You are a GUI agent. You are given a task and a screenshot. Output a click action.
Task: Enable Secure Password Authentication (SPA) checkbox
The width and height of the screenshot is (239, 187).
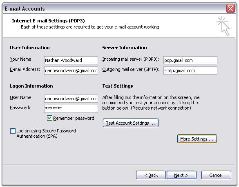13,131
